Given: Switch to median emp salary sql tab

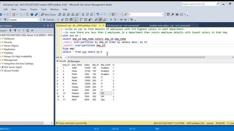Looking at the screenshot, I should tap(170, 25).
